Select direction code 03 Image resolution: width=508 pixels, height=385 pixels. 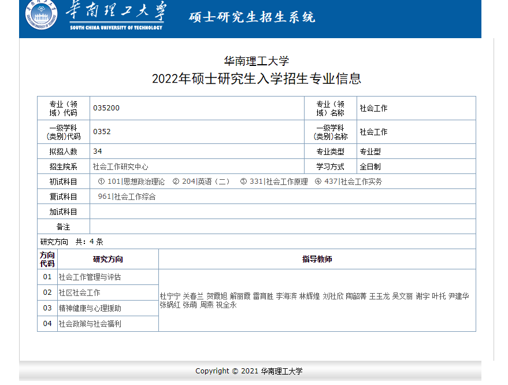click(47, 308)
